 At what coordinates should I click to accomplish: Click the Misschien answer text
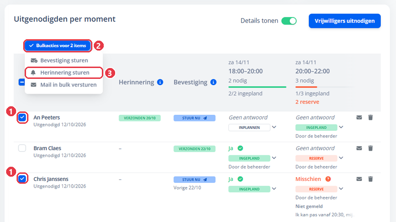[308, 179]
